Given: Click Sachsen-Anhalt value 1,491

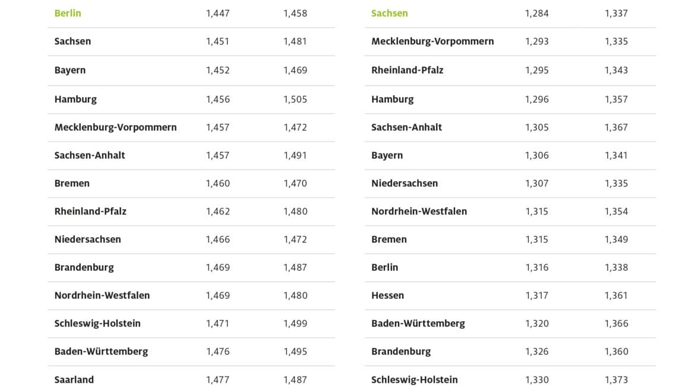Looking at the screenshot, I should click(295, 156).
